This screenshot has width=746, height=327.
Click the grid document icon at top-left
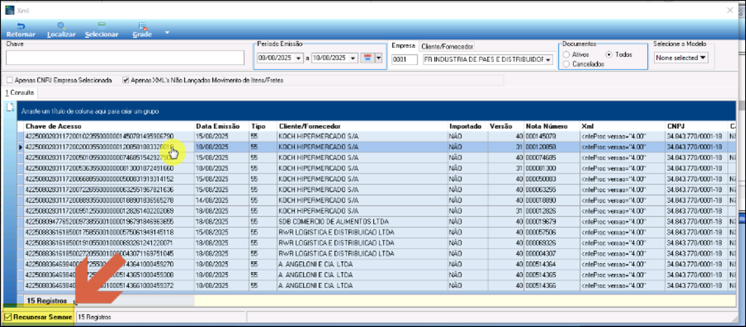[10, 107]
